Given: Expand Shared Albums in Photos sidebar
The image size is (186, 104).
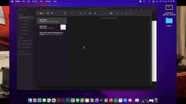Looking at the screenshot, I should [x=19, y=44].
